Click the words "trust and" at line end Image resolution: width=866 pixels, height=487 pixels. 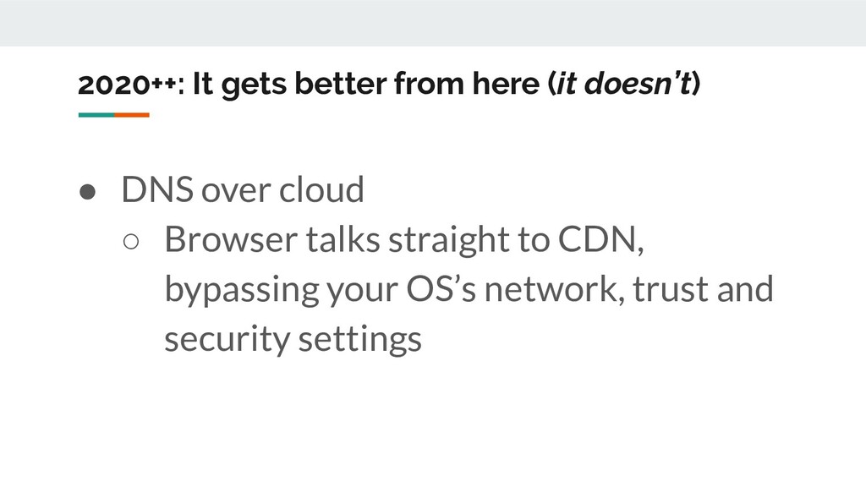[703, 289]
